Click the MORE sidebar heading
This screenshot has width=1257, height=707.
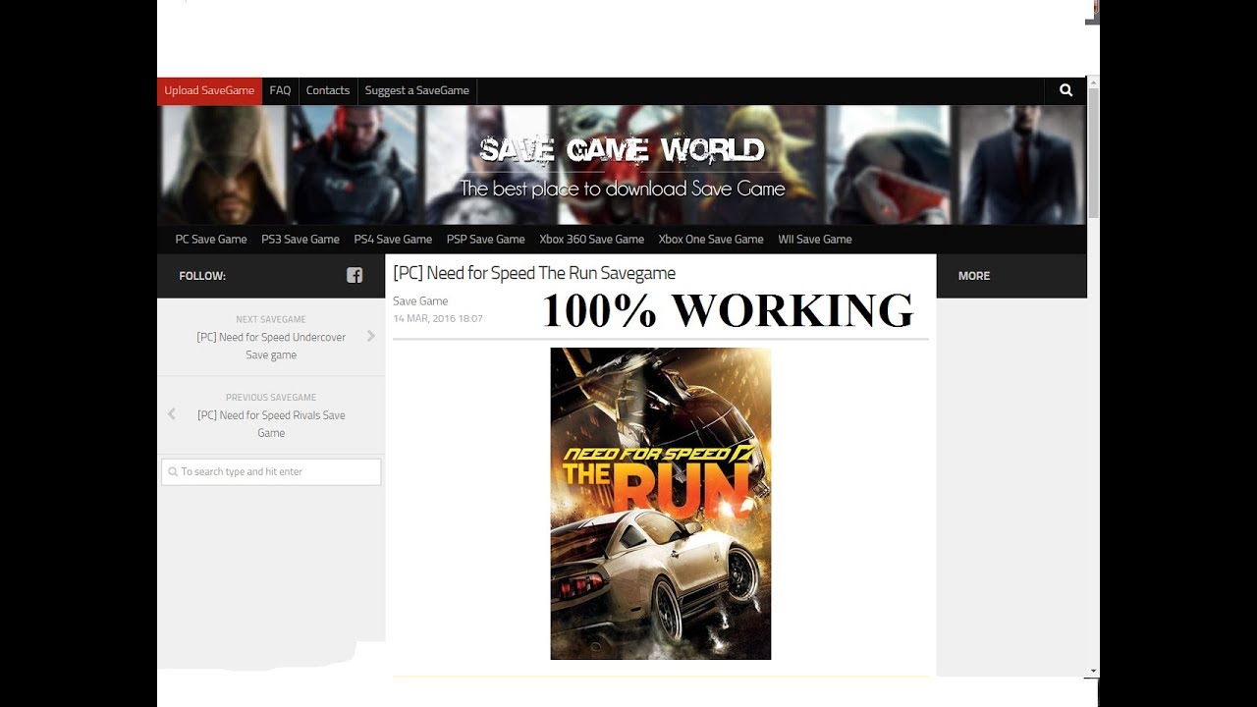974,276
